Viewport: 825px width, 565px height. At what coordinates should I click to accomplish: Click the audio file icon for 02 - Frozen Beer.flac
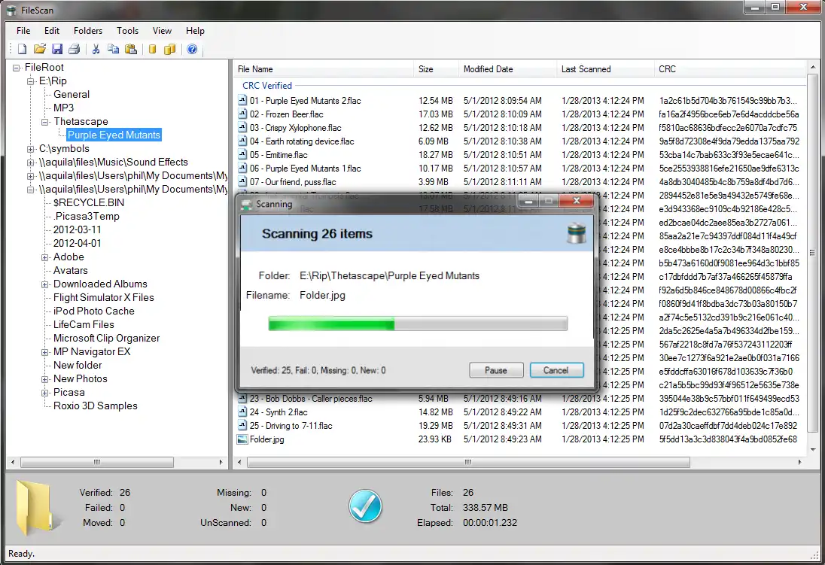coord(242,114)
